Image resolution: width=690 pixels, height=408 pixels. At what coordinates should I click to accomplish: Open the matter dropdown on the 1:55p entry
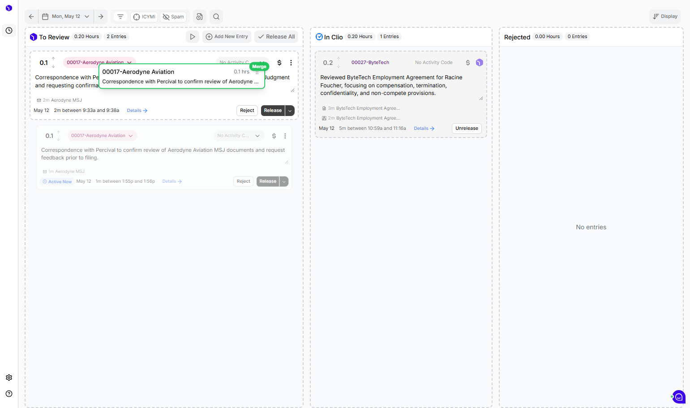102,136
